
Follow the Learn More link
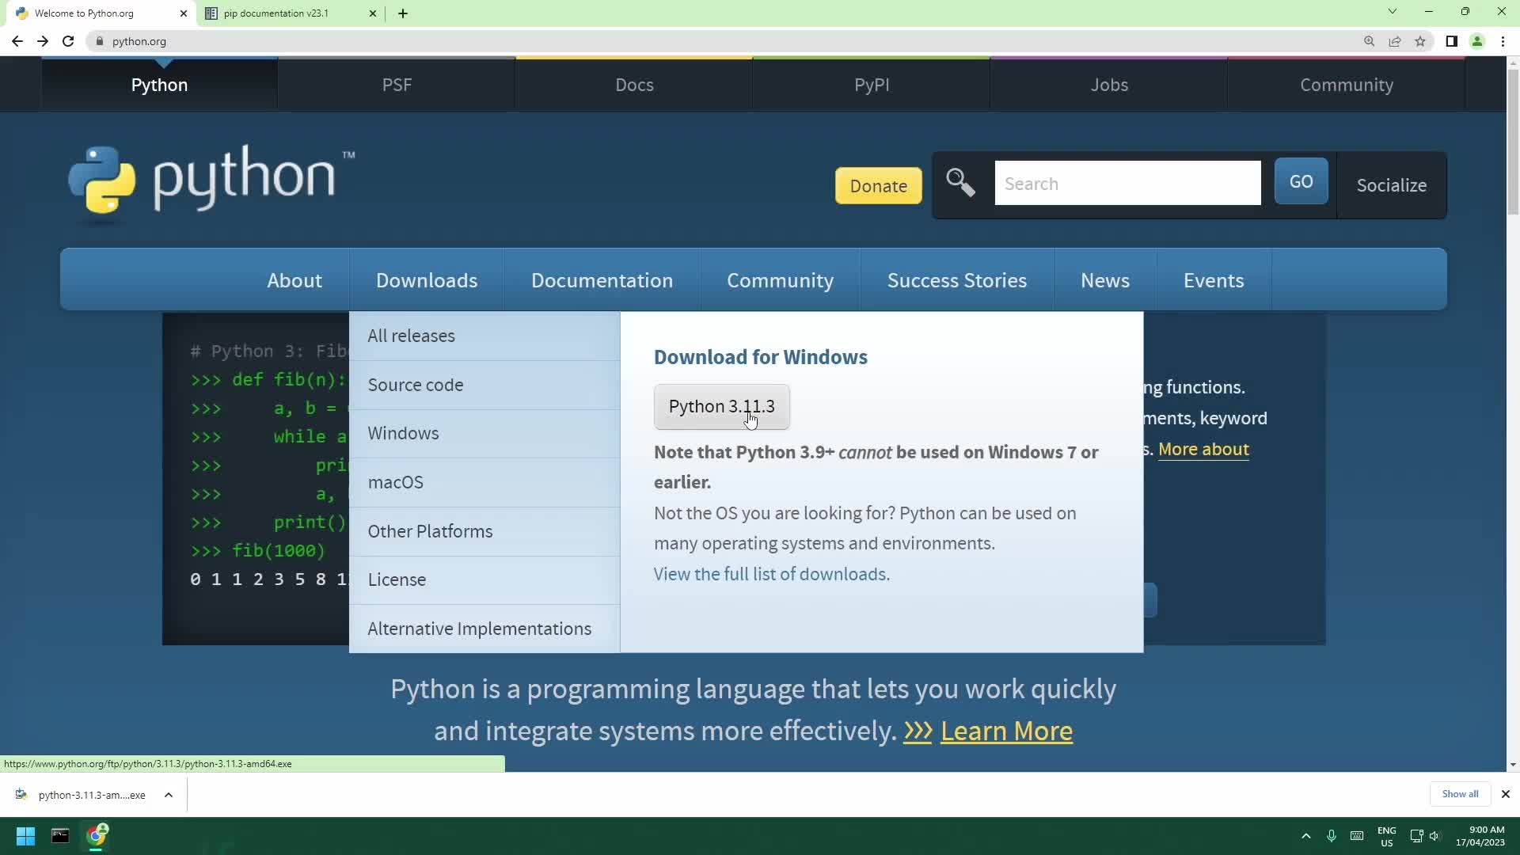(x=1007, y=731)
